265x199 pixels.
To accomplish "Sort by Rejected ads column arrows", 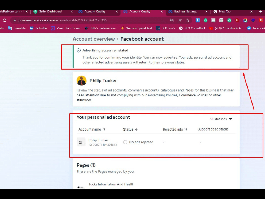I will [x=186, y=129].
